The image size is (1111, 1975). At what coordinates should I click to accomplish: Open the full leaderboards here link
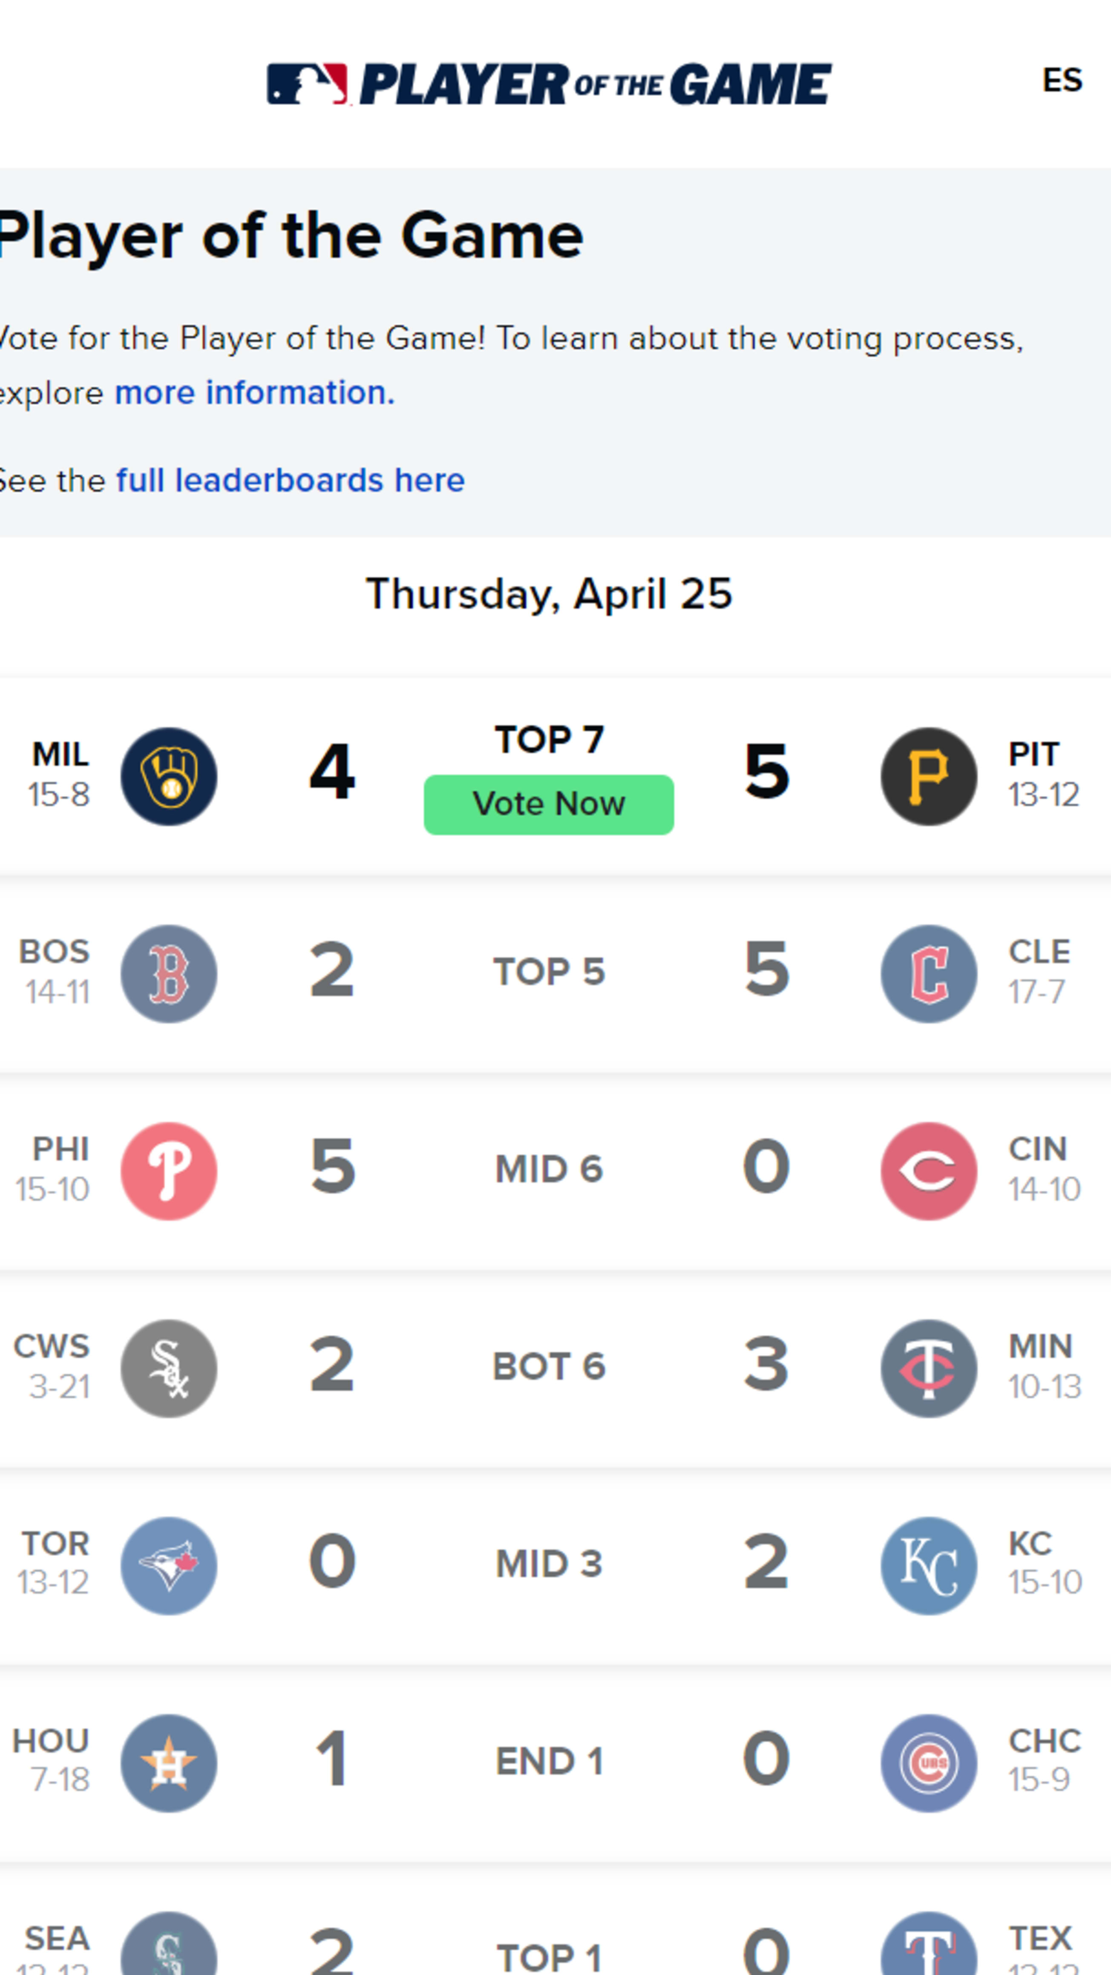click(290, 481)
